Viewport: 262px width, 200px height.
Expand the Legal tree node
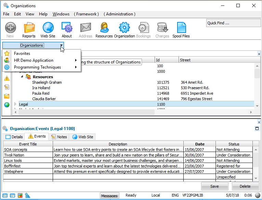[x=15, y=104]
